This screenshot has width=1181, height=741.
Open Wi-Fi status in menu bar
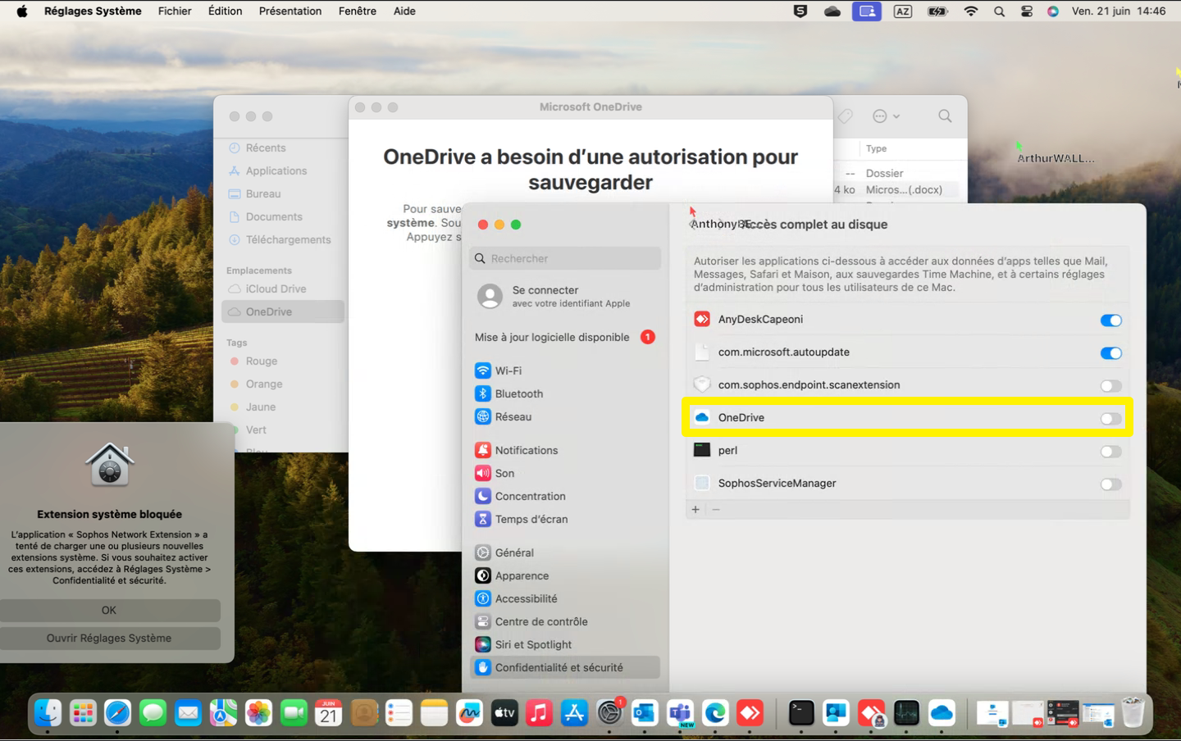coord(971,11)
